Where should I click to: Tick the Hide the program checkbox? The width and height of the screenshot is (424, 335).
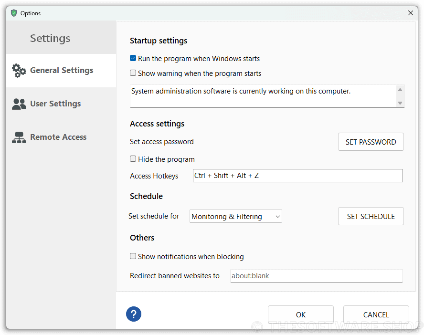(133, 159)
